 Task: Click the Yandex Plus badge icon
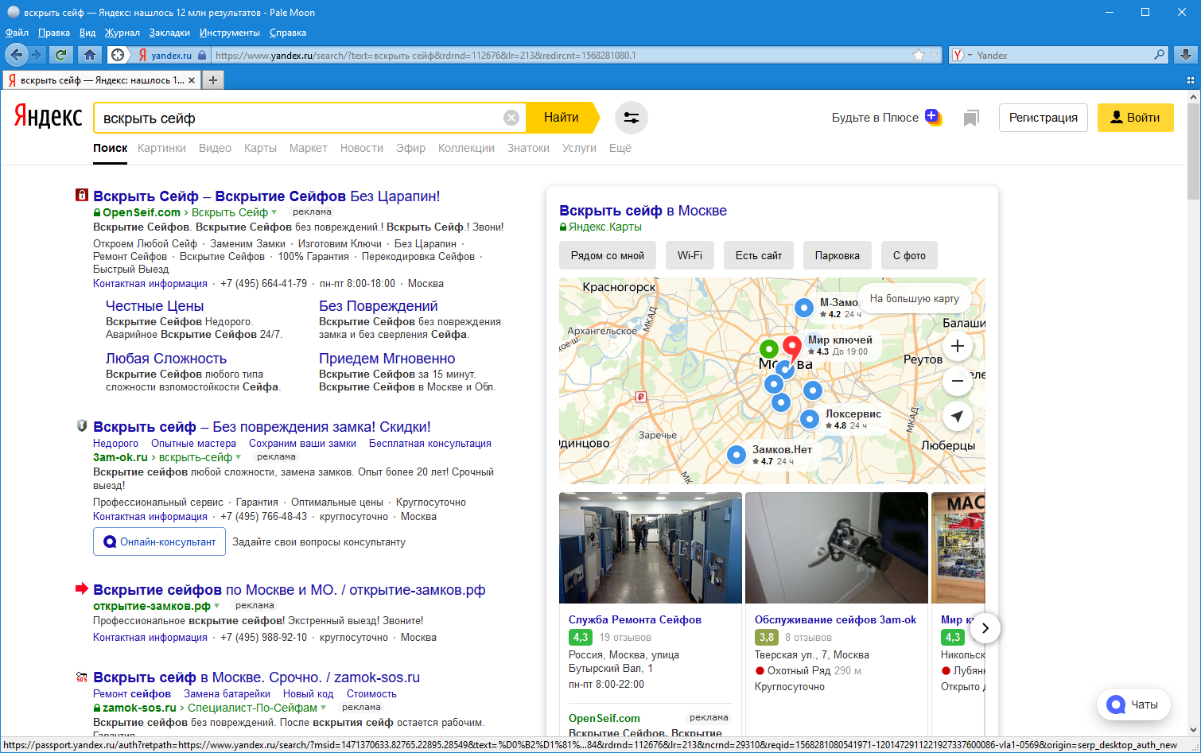coord(933,117)
